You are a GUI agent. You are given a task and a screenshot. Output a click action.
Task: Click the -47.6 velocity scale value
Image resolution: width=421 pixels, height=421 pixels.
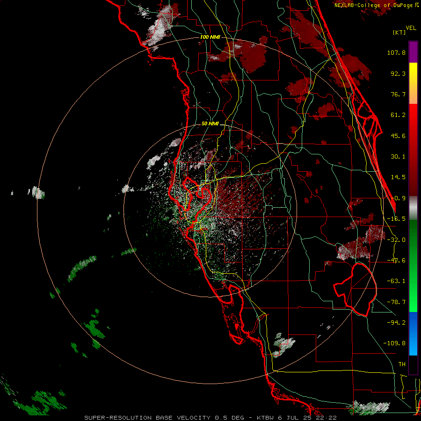click(x=396, y=261)
